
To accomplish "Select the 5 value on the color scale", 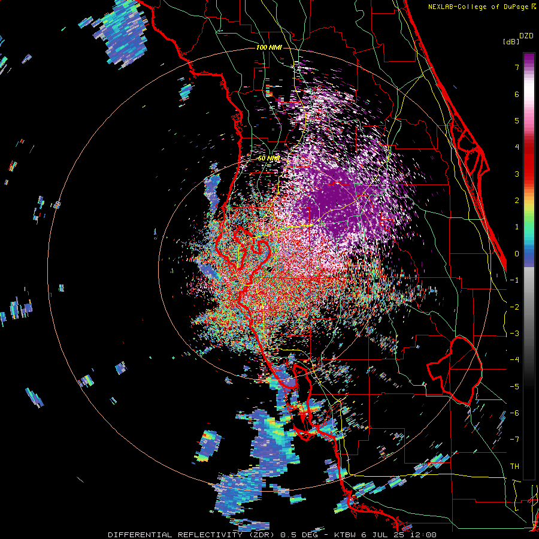I will [517, 120].
